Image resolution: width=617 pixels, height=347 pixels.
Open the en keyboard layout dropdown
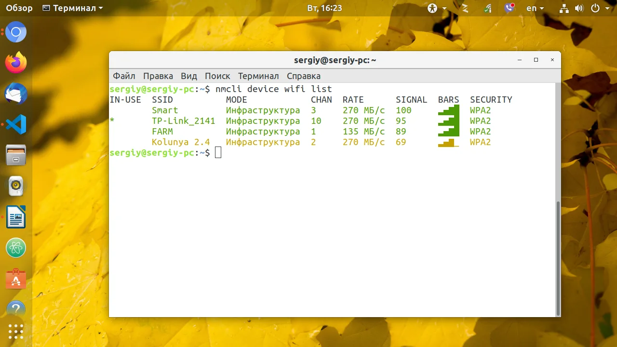[x=535, y=8]
